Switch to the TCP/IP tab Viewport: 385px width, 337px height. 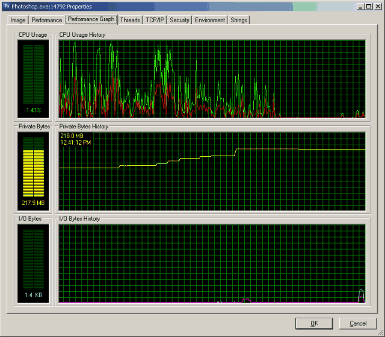pyautogui.click(x=155, y=20)
